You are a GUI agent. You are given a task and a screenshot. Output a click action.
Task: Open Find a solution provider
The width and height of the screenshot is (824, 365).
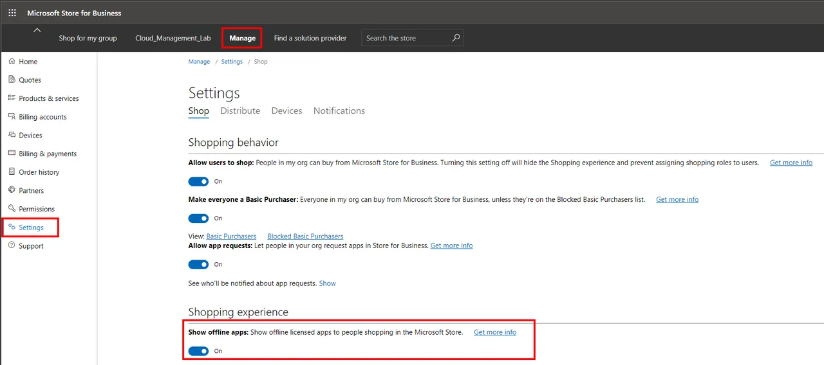click(310, 38)
